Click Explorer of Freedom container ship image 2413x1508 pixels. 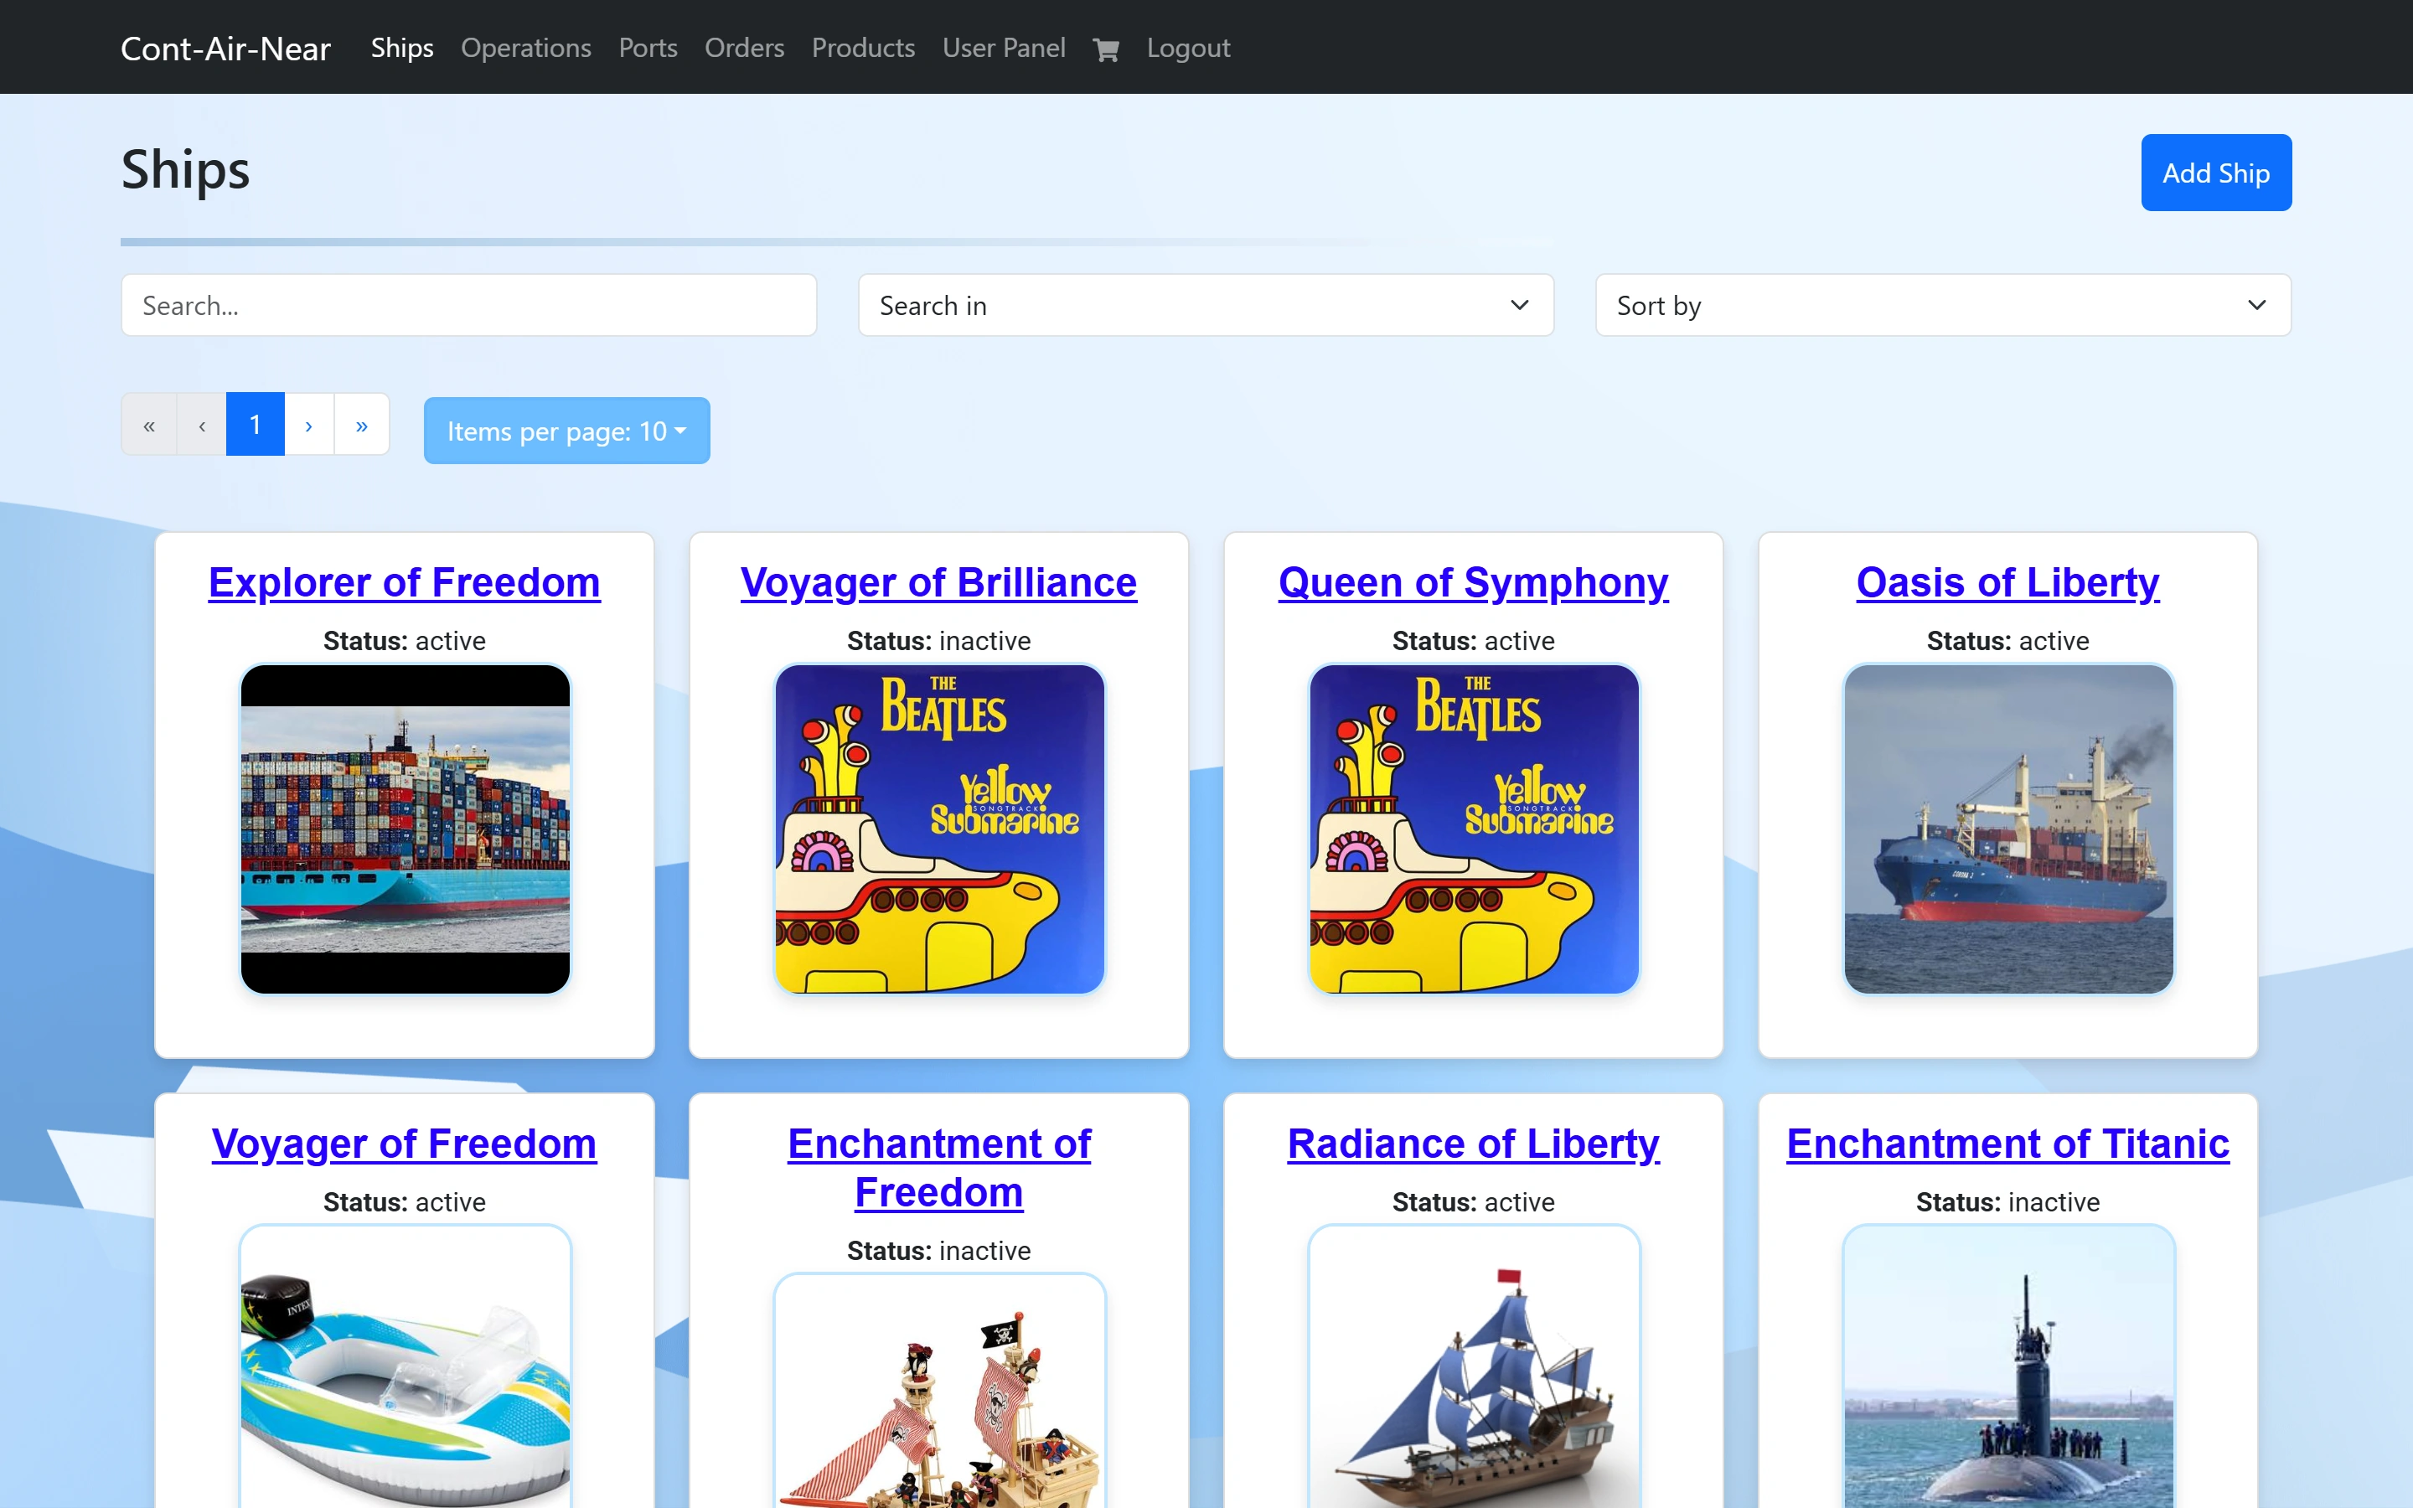click(x=405, y=829)
